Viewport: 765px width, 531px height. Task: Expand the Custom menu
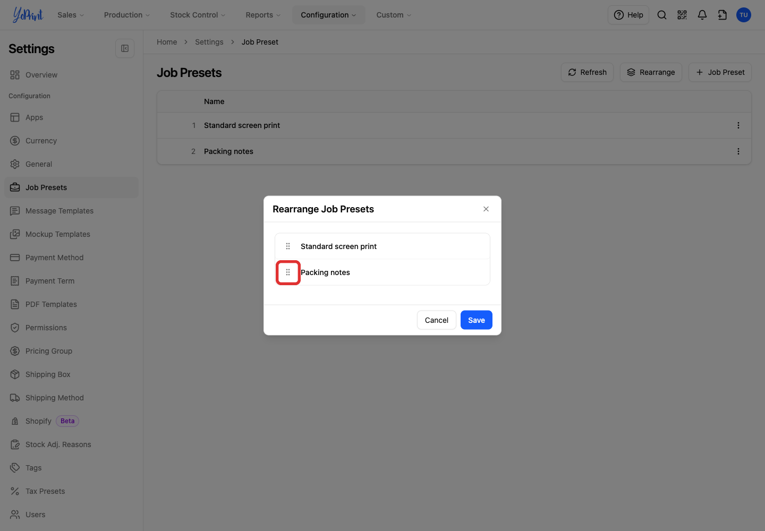tap(394, 15)
